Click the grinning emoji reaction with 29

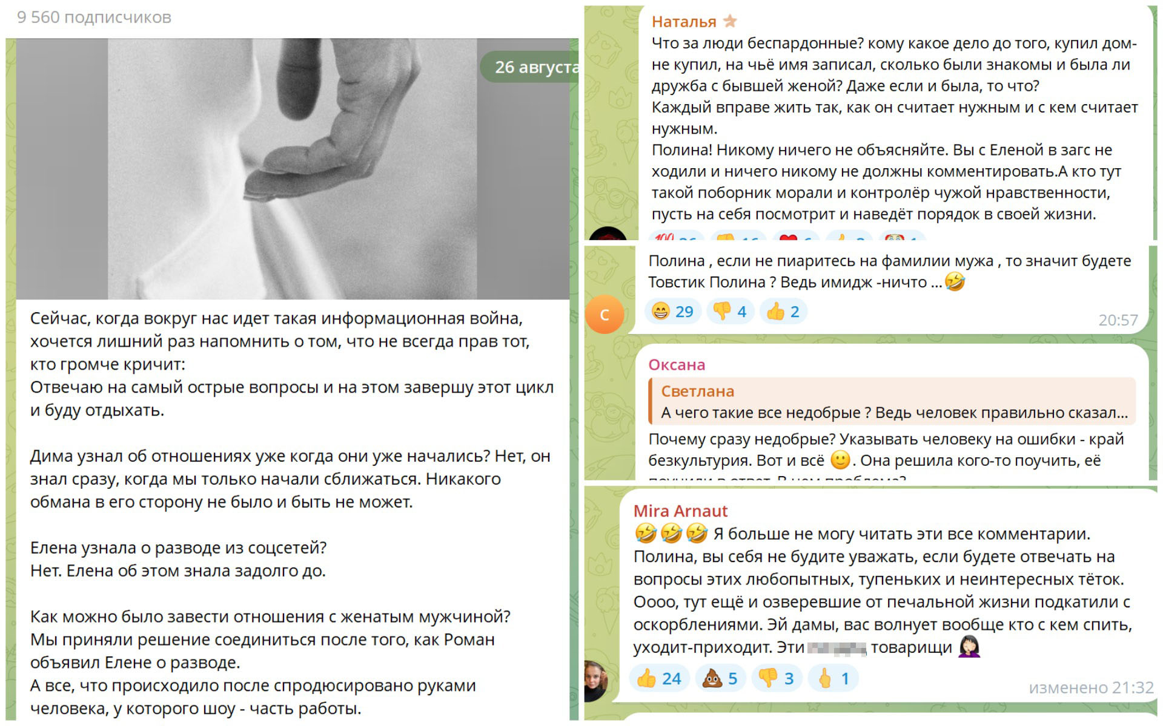672,312
